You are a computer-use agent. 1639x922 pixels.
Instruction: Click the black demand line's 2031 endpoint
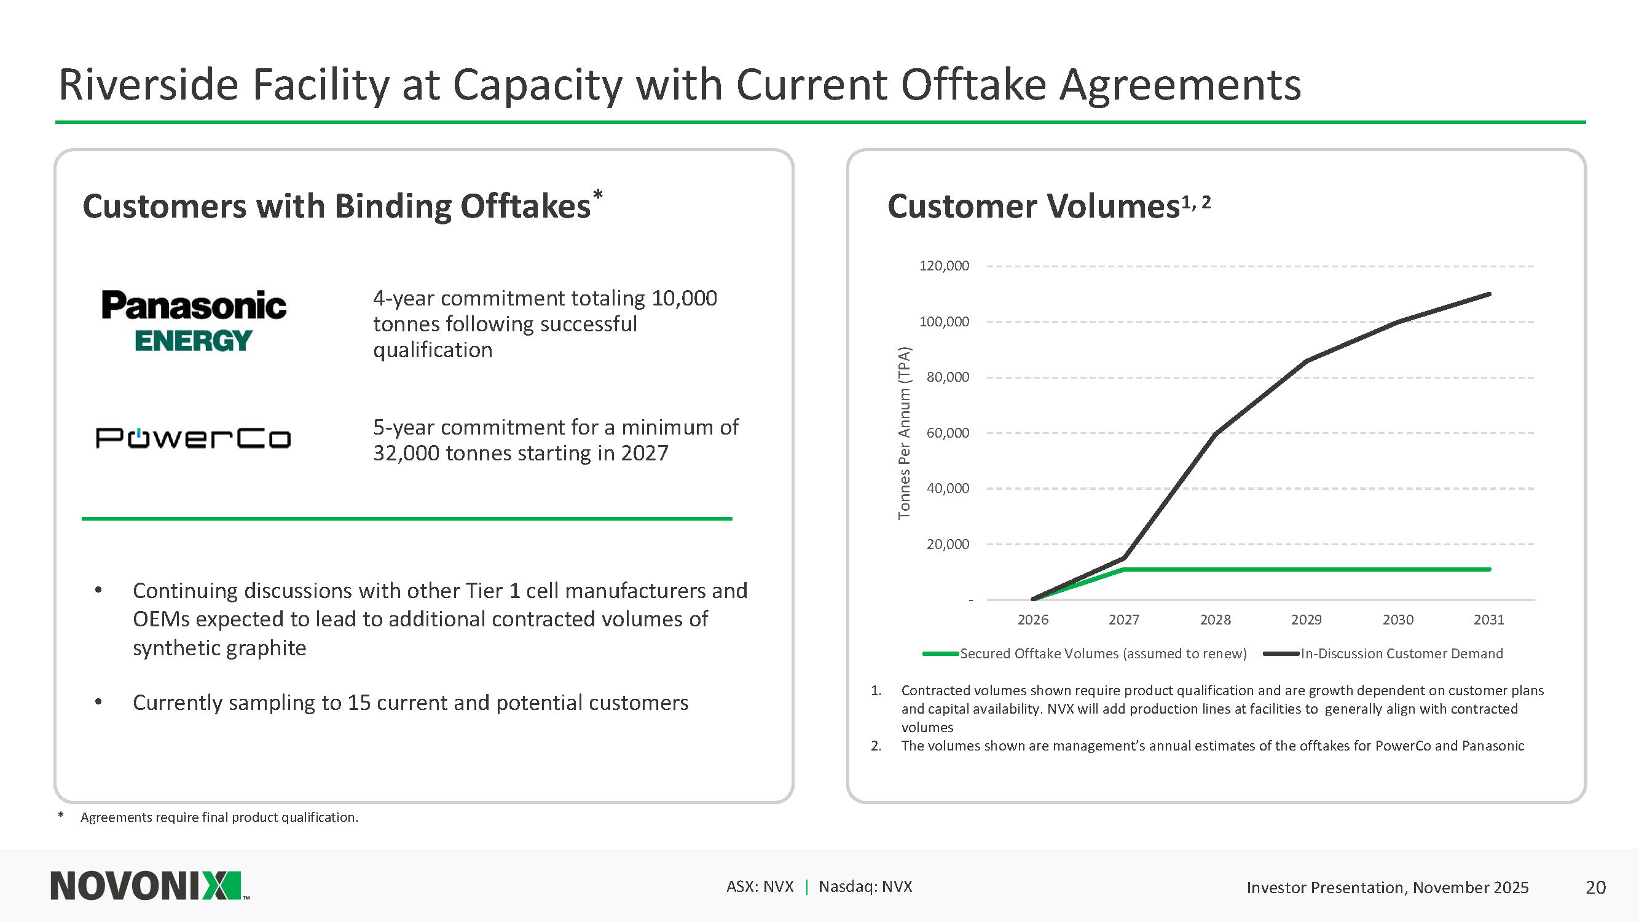[x=1489, y=294]
